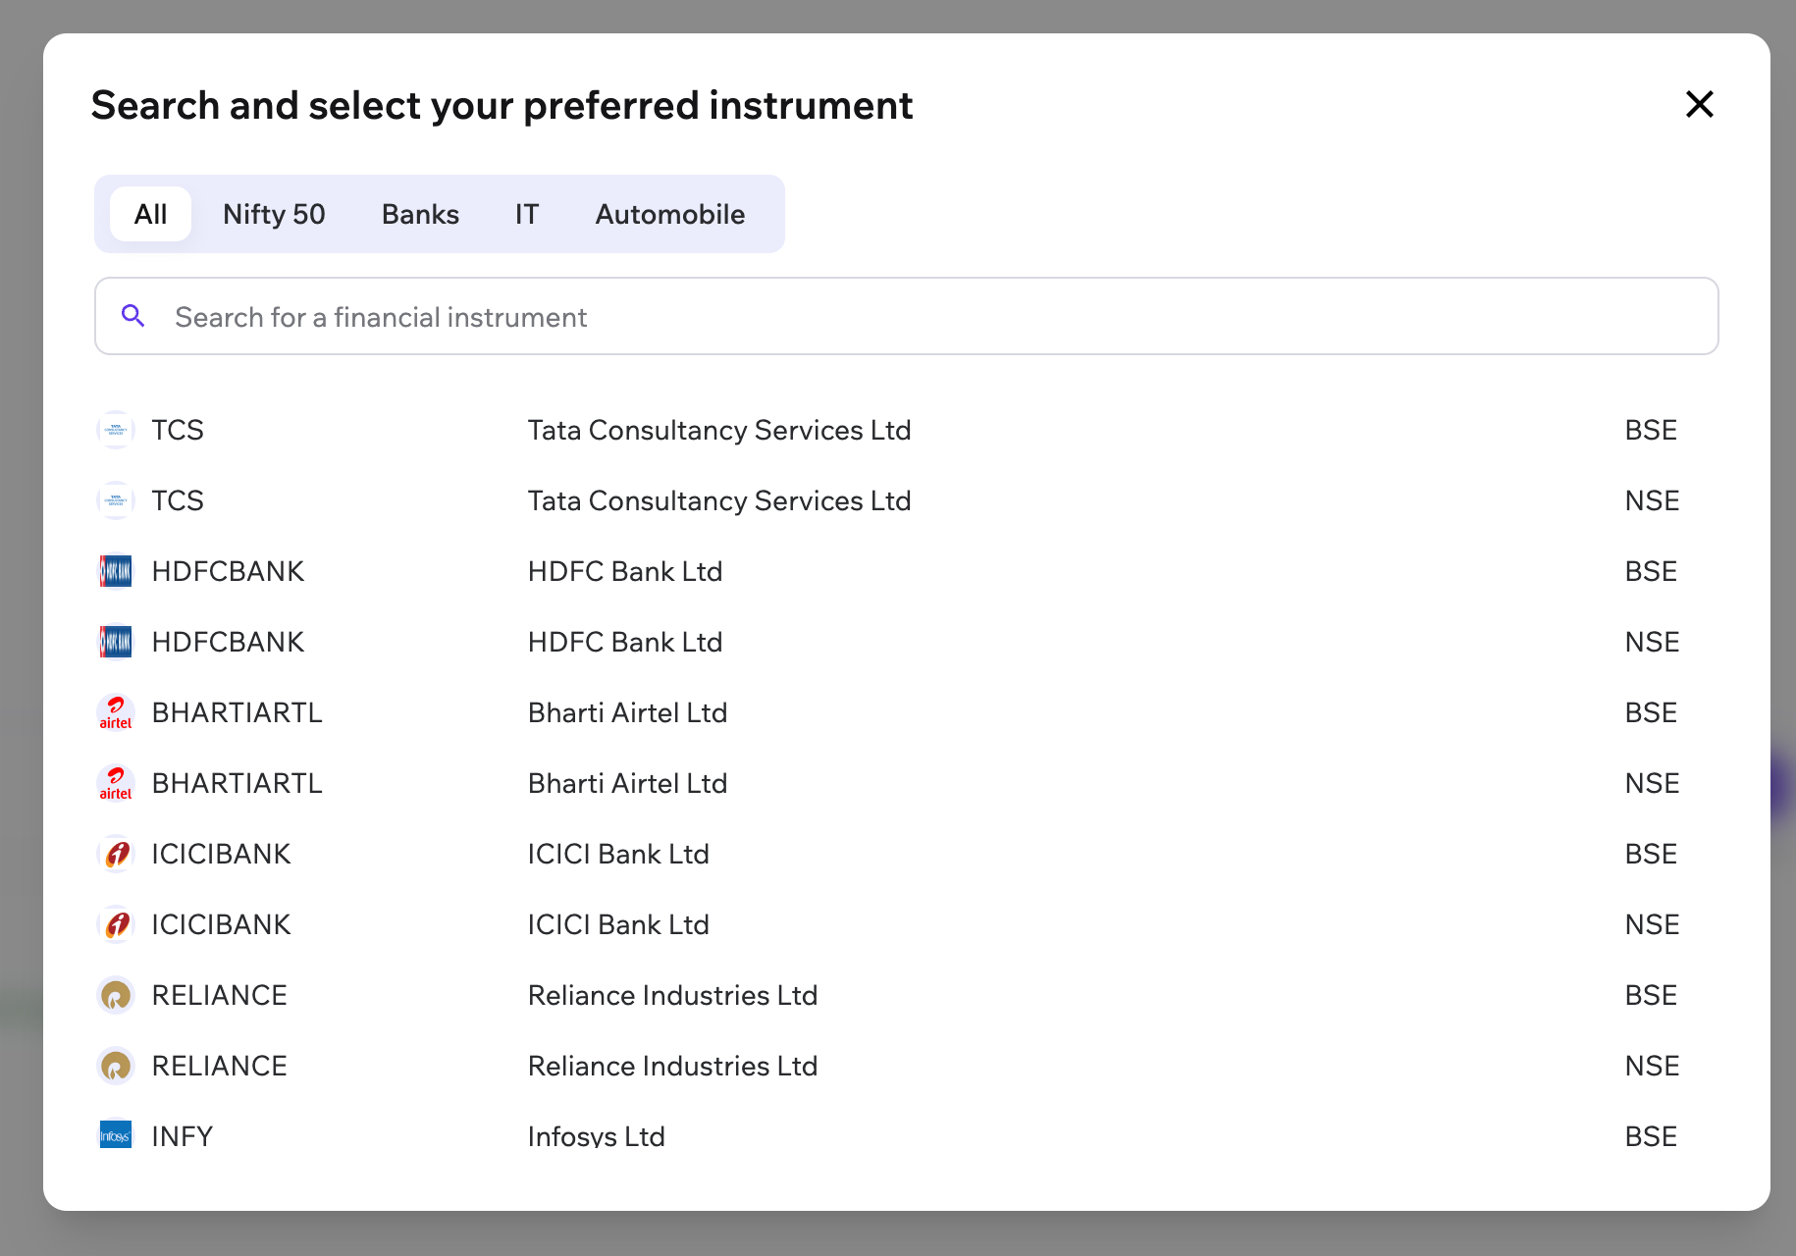Image resolution: width=1796 pixels, height=1256 pixels.
Task: Click the magnifying glass search icon
Action: click(x=134, y=316)
